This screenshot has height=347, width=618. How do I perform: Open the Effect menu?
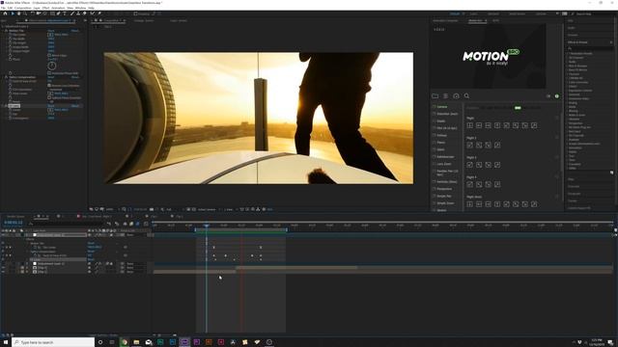point(45,8)
